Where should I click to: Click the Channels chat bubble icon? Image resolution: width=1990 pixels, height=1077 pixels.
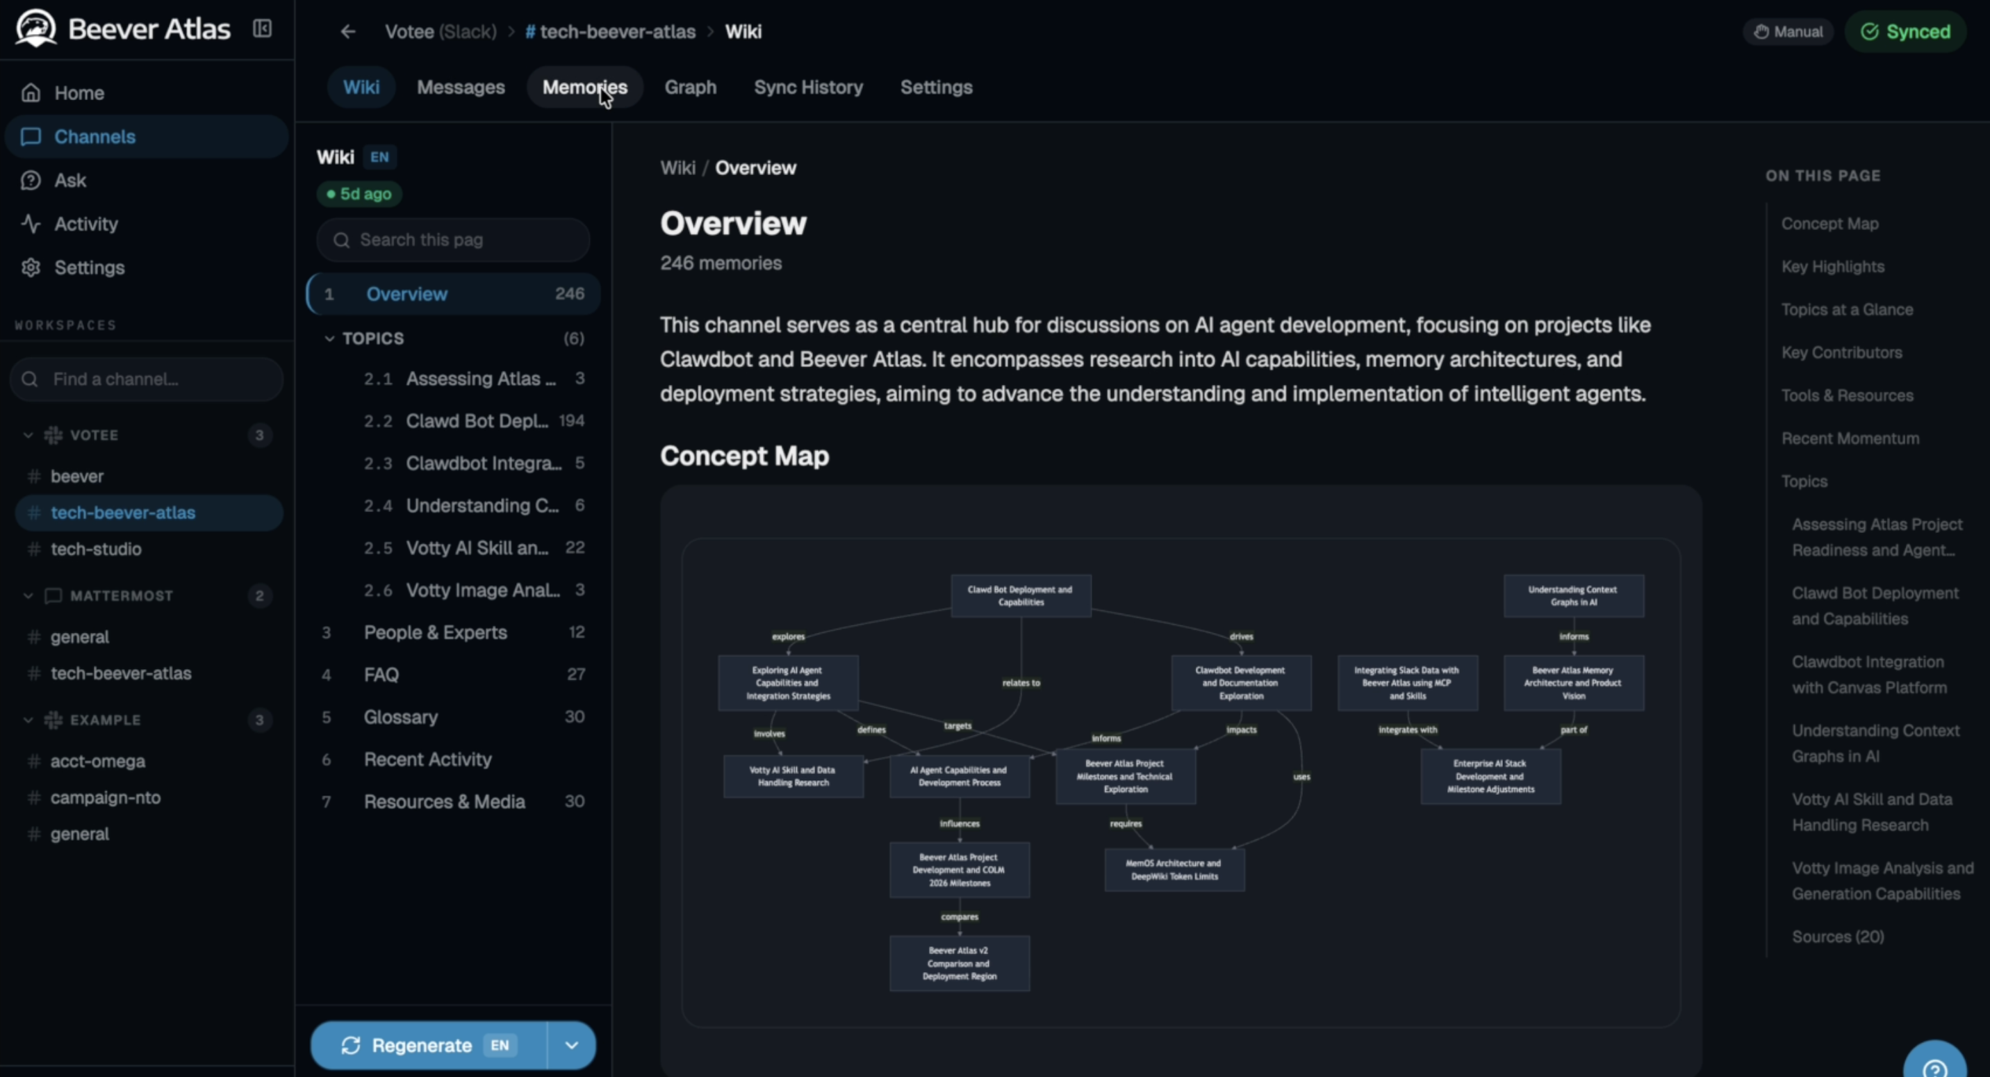click(31, 137)
